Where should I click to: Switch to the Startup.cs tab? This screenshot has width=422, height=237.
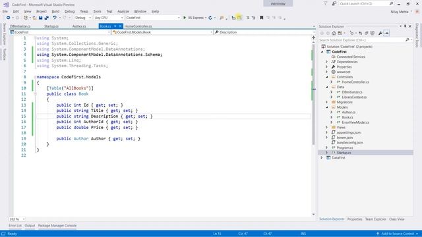click(x=51, y=26)
